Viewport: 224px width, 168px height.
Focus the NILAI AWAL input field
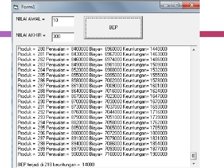(63, 21)
